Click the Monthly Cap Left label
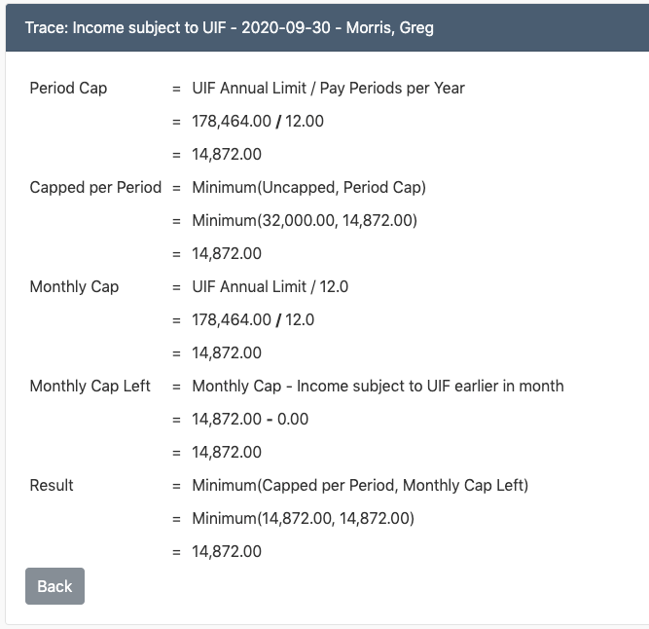This screenshot has width=649, height=629. 90,386
